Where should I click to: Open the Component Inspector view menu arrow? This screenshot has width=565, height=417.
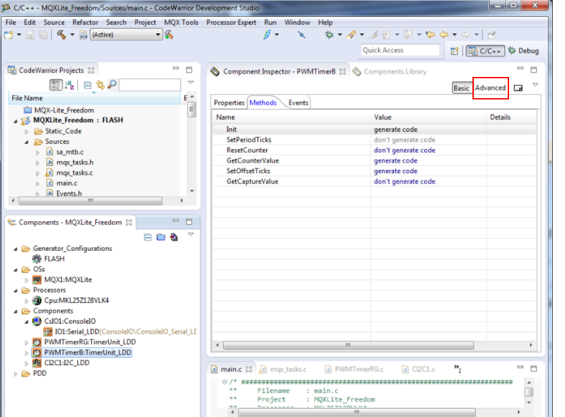tap(535, 85)
